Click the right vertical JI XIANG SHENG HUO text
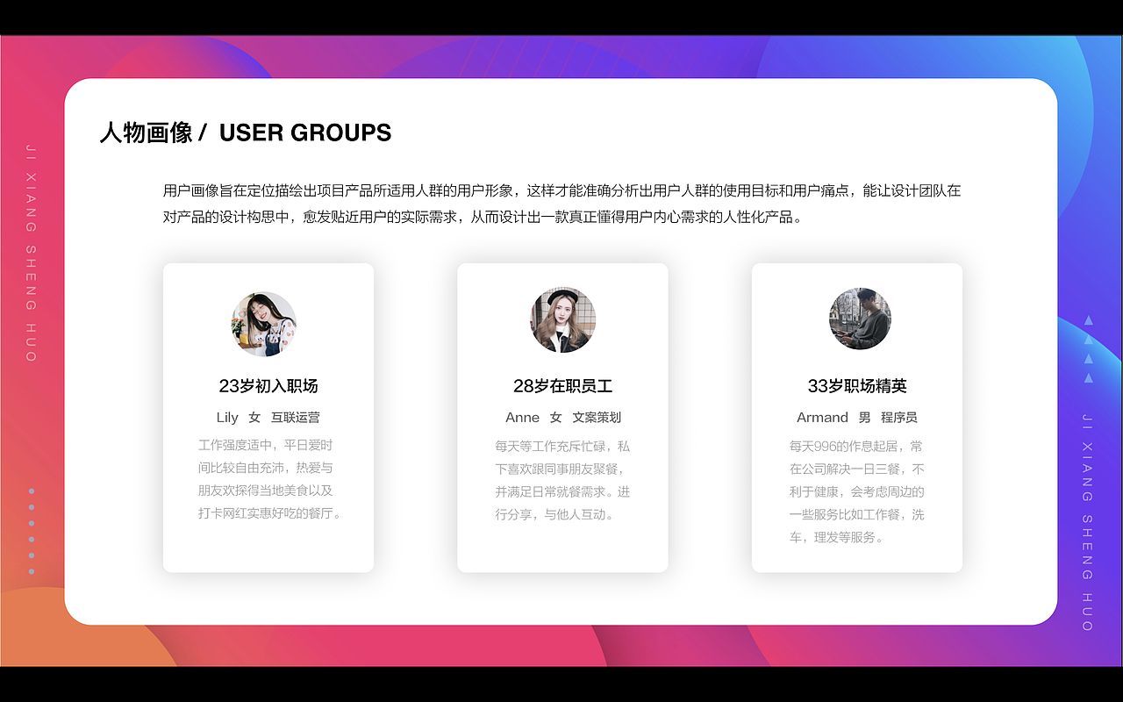 pos(1088,522)
